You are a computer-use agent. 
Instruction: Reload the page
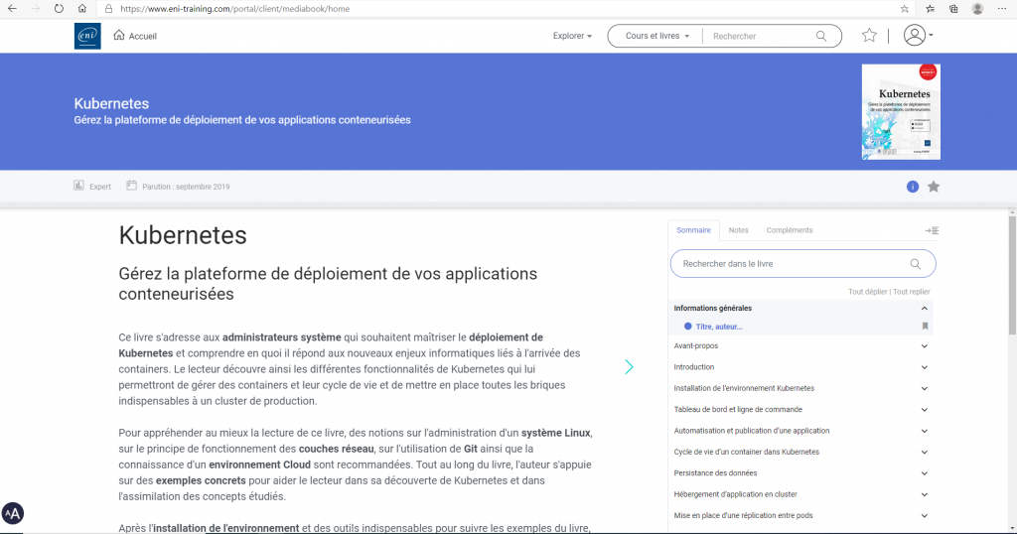59,8
